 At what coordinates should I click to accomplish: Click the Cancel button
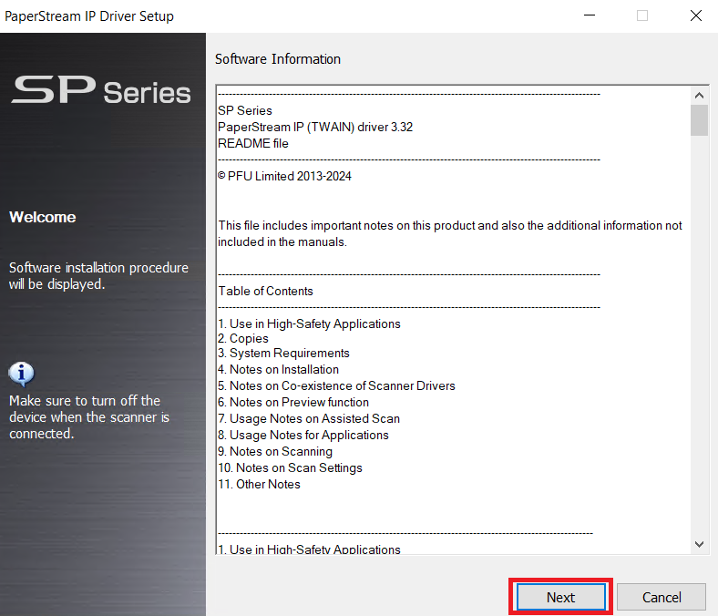tap(662, 598)
